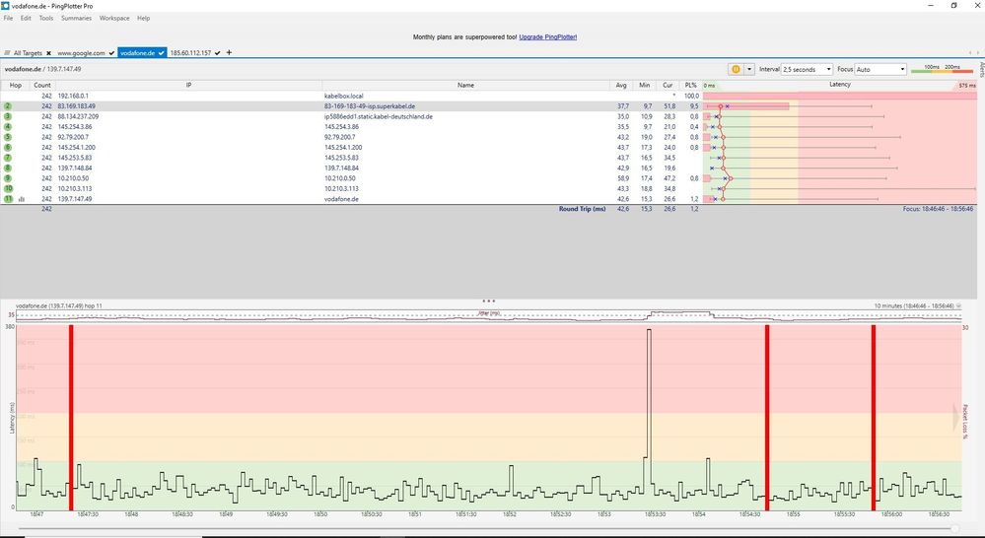
Task: Close the All Targets tab with its X
Action: pyautogui.click(x=48, y=52)
